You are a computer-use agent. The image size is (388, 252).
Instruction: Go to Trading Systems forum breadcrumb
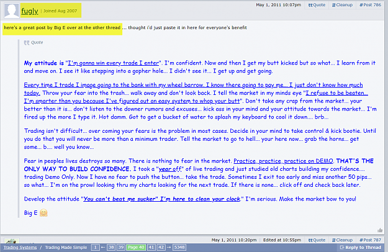point(20,247)
